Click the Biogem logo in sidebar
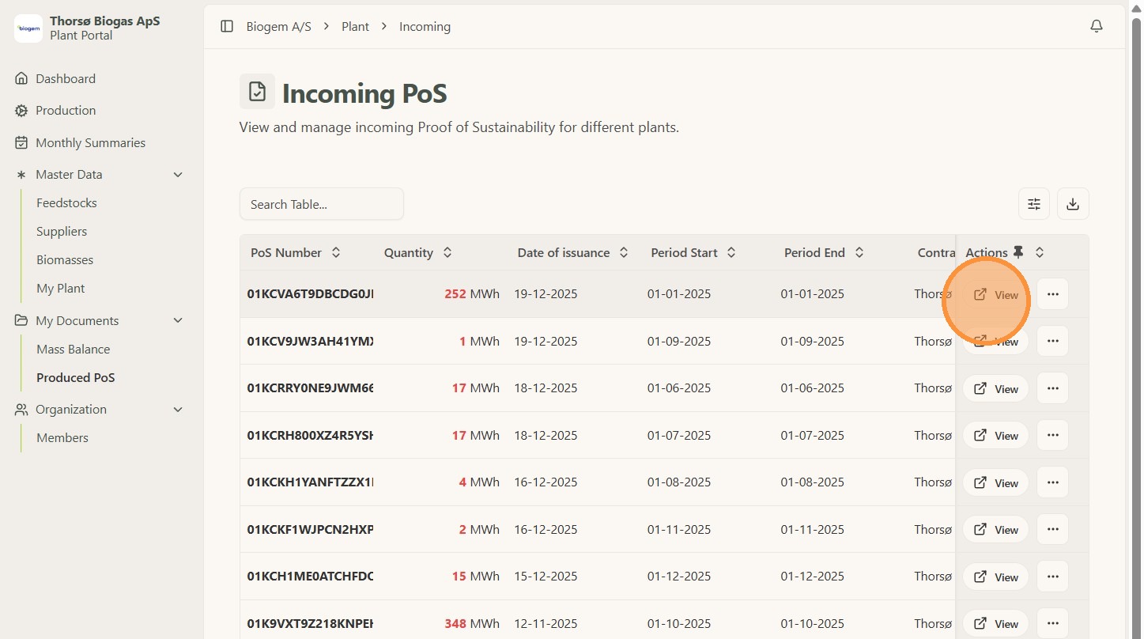 [x=28, y=28]
